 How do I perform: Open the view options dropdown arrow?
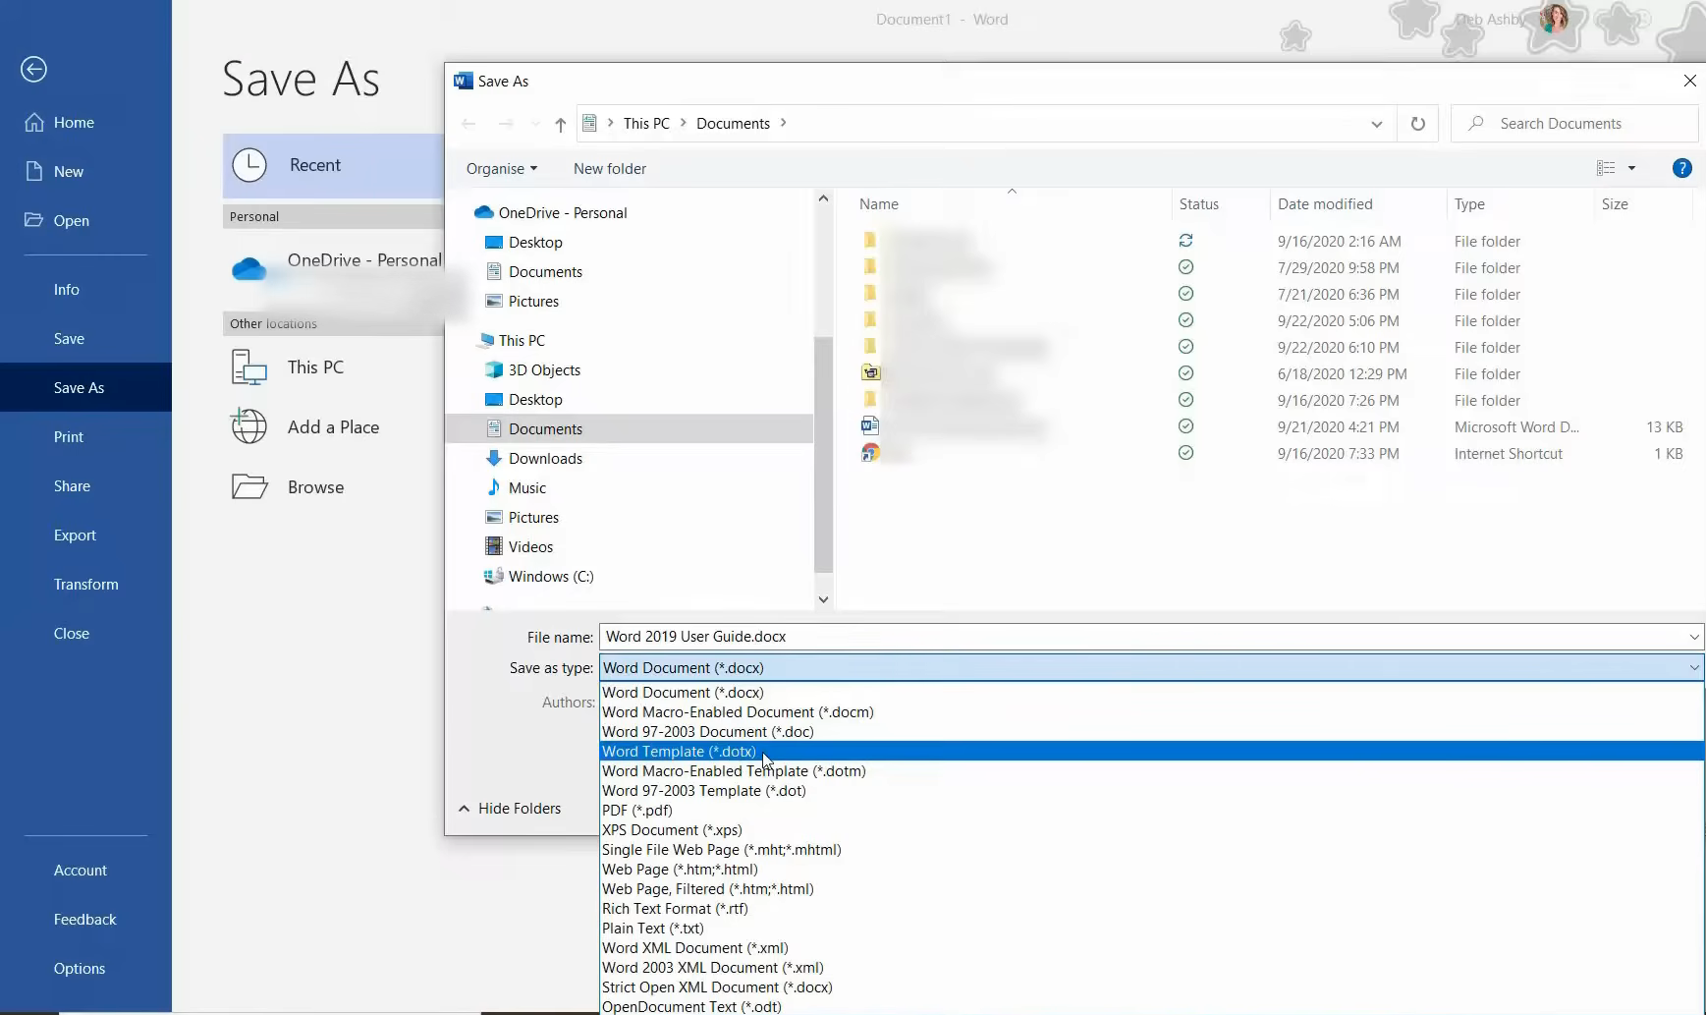(1631, 169)
